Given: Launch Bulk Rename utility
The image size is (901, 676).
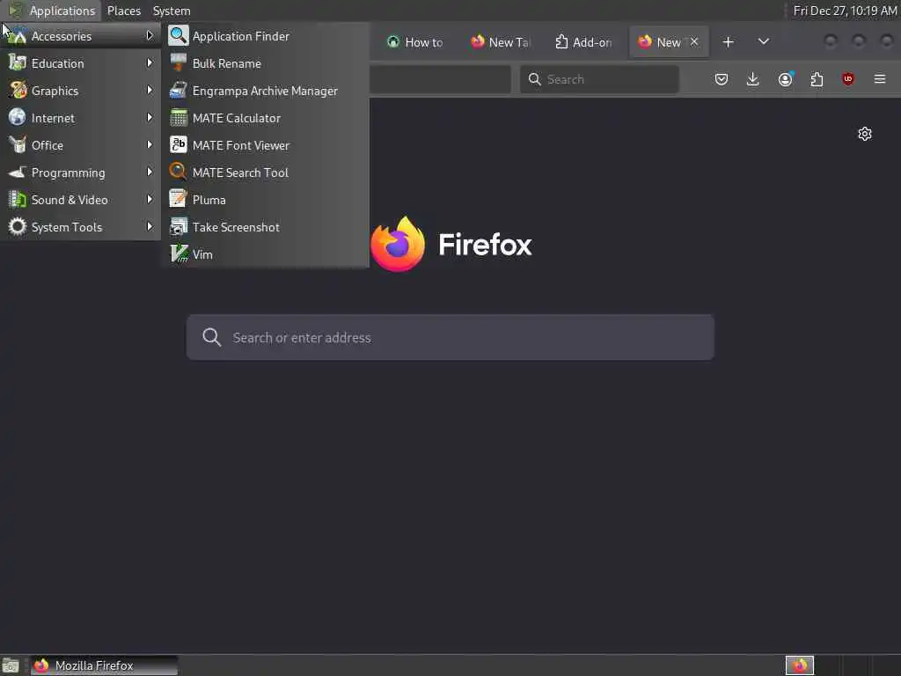Looking at the screenshot, I should point(265,63).
